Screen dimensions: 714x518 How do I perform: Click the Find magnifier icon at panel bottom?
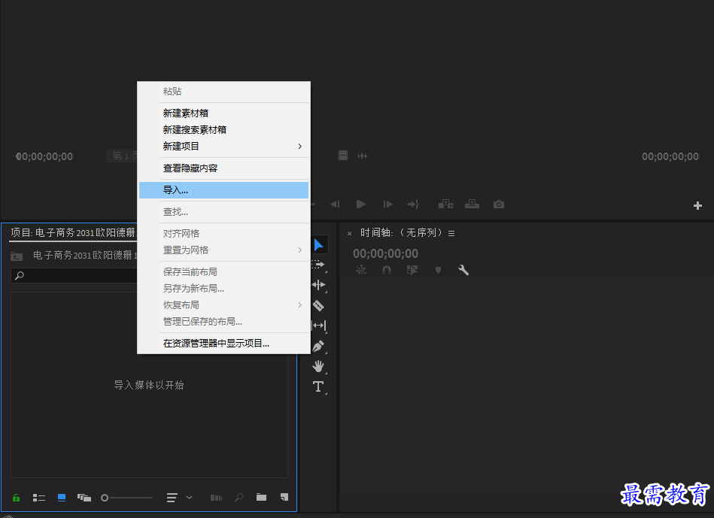pyautogui.click(x=239, y=497)
